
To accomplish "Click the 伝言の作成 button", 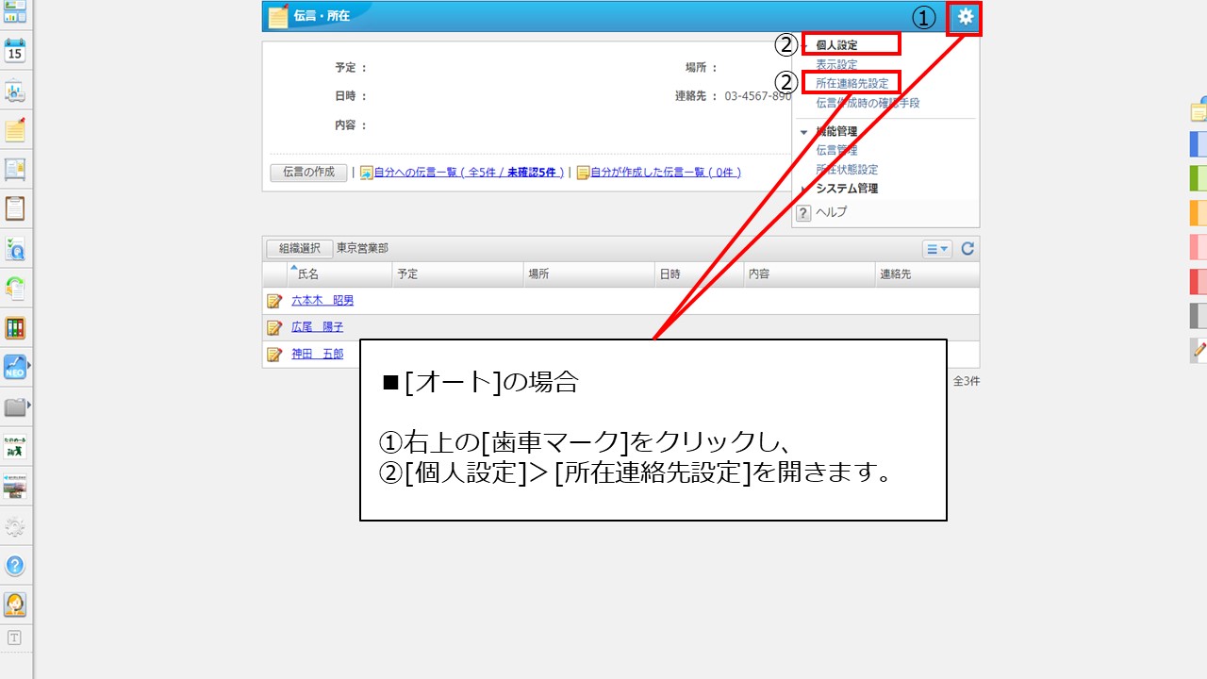I will tap(307, 173).
